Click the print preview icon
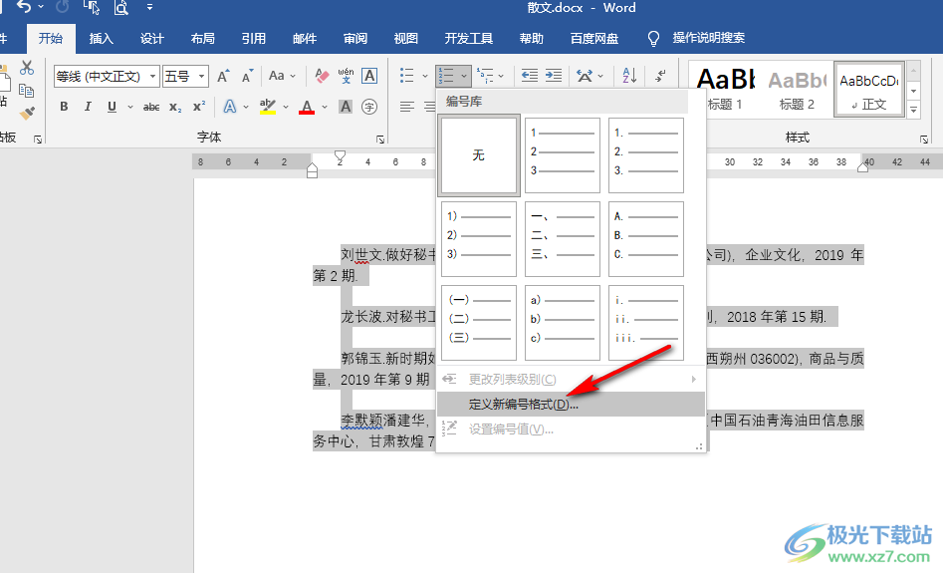This screenshot has height=573, width=943. 120,7
